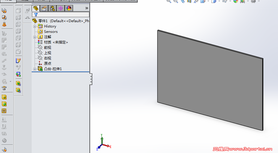Switch to the PropertyManager tab
Image resolution: width=278 pixels, height=153 pixels.
(x=44, y=8)
